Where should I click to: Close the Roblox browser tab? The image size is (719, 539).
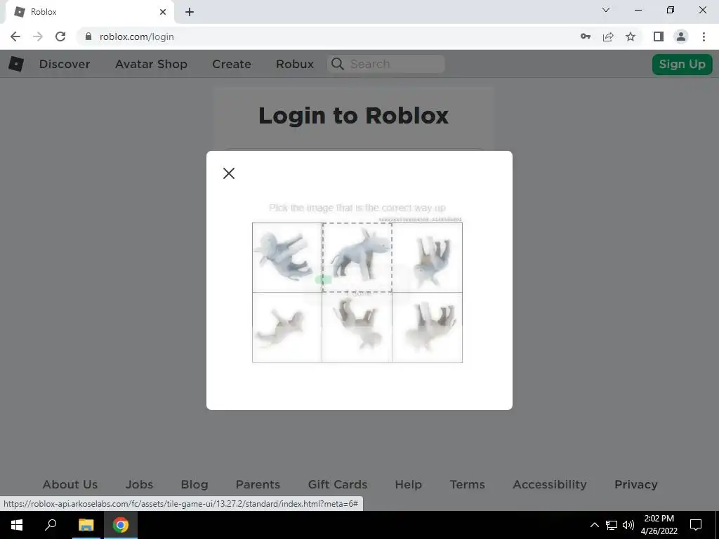(163, 12)
